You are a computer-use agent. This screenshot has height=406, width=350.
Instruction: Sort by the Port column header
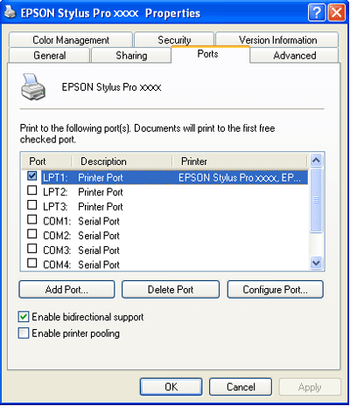coord(46,162)
